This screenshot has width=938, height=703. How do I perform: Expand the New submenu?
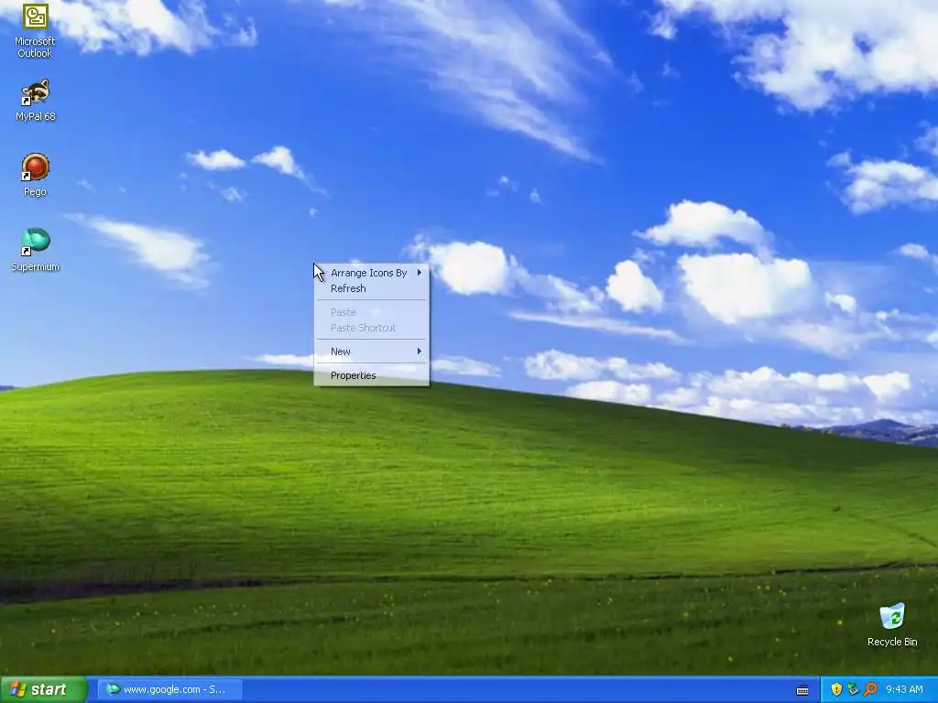tap(372, 351)
